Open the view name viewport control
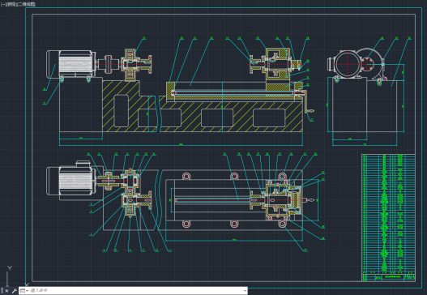Screen dimensions: 427x295 tap(12, 4)
